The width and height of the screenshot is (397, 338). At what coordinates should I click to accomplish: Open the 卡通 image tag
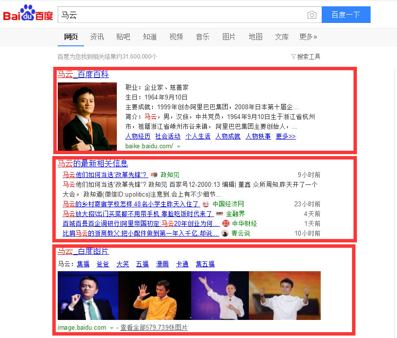(x=182, y=264)
